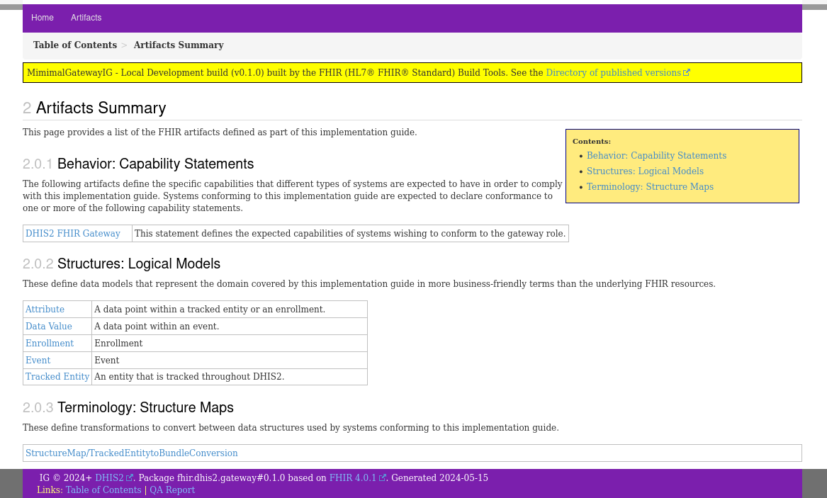The width and height of the screenshot is (827, 498).
Task: Open the footer Table of Contents link
Action: pos(103,490)
